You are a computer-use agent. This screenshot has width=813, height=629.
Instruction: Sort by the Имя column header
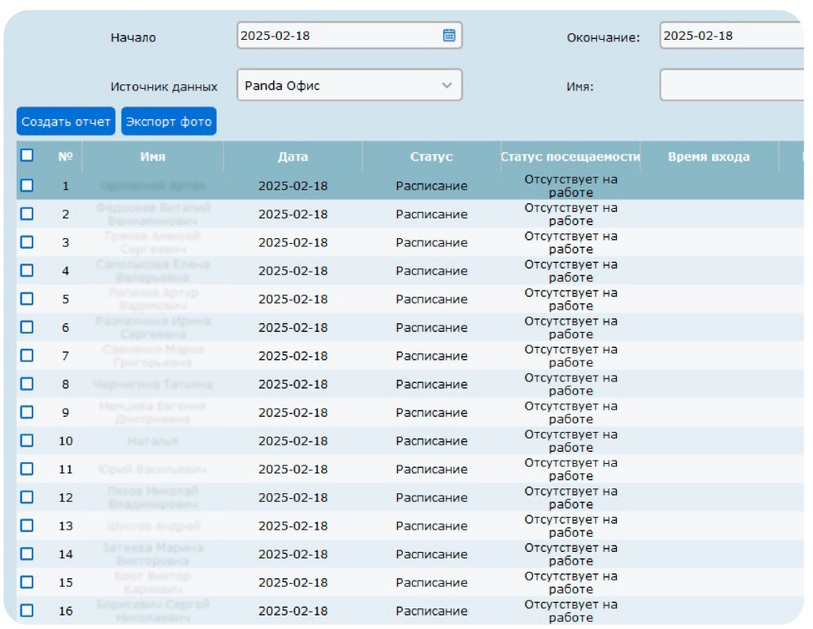point(152,156)
